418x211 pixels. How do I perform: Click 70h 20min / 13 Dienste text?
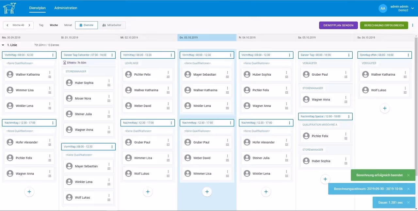coord(47,45)
